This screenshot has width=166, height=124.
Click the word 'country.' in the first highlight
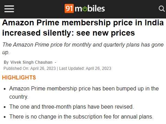[x=19, y=97]
